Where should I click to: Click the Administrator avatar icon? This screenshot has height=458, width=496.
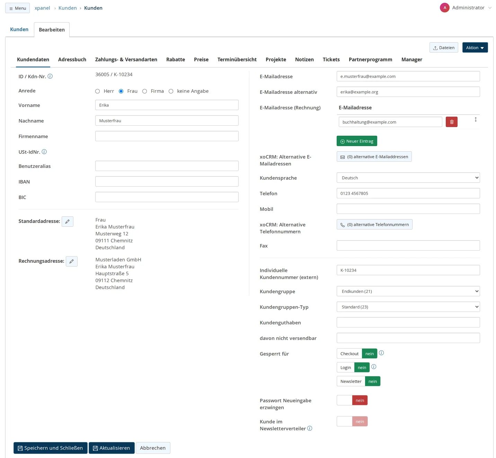coord(445,8)
